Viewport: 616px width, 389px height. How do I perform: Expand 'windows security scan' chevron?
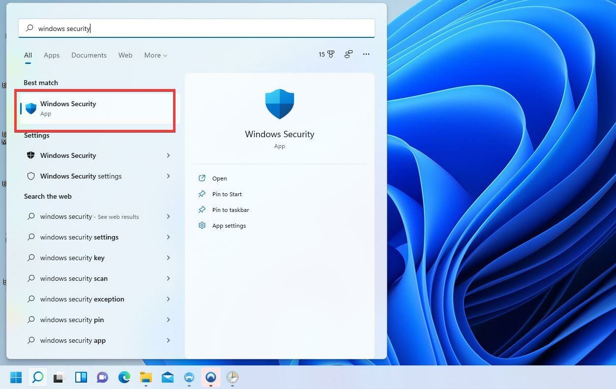(x=168, y=278)
